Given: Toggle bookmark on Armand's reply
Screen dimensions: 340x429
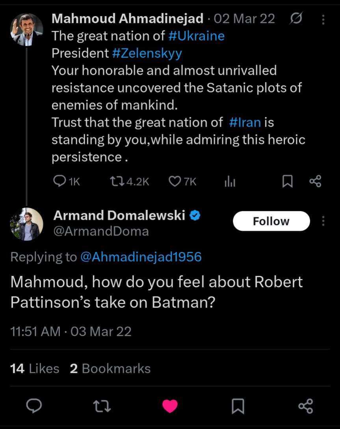Looking at the screenshot, I should (238, 406).
